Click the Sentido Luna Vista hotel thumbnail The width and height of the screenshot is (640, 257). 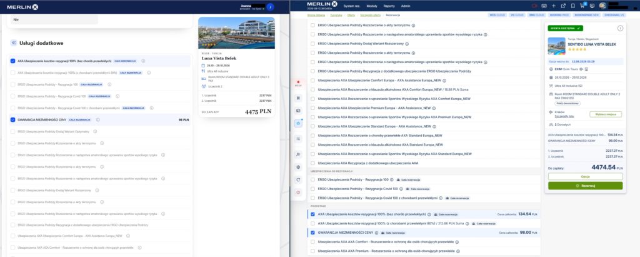(556, 46)
